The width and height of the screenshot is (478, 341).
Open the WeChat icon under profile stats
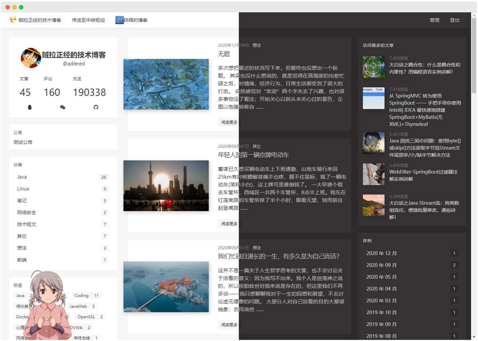pos(63,107)
